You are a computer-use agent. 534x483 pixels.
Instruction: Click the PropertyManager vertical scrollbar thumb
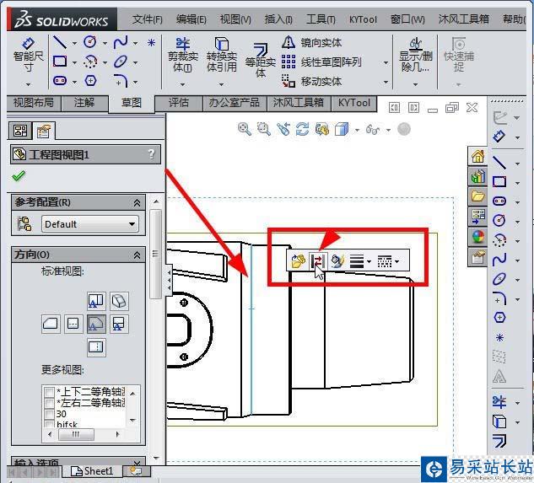click(155, 254)
